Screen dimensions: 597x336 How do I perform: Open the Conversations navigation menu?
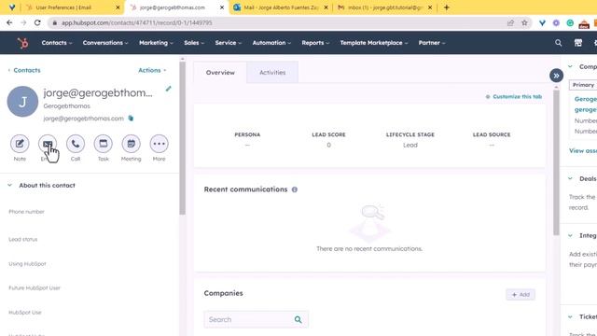pyautogui.click(x=105, y=43)
